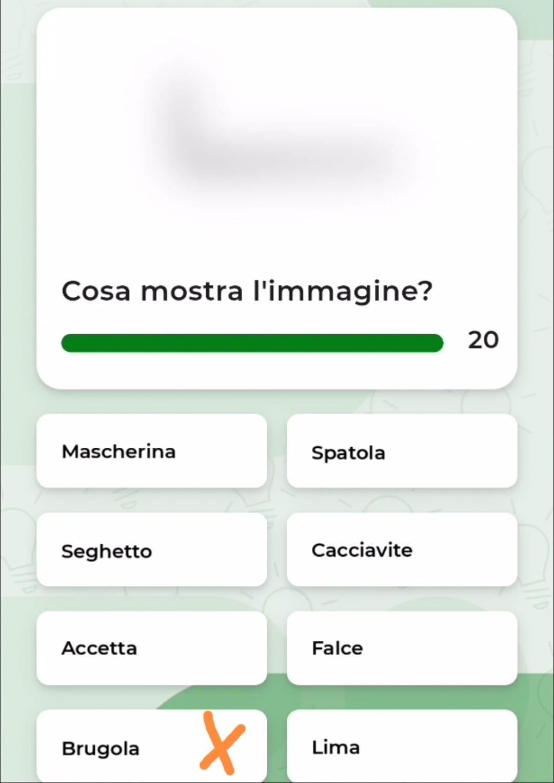Click the green countdown progress bar

(x=252, y=343)
